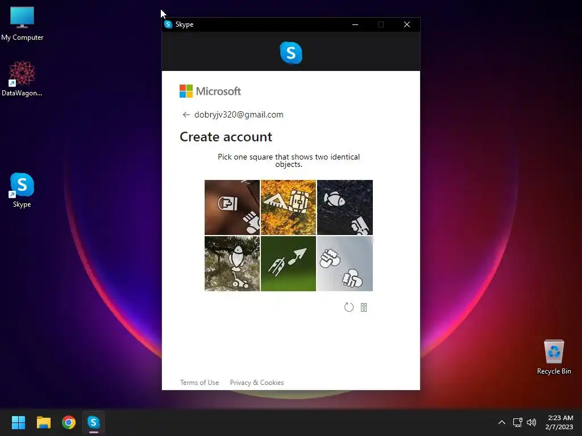Open the Windows Start menu

18,422
